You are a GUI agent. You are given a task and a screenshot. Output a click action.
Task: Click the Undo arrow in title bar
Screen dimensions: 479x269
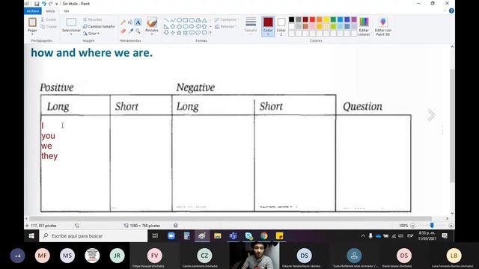pyautogui.click(x=44, y=4)
